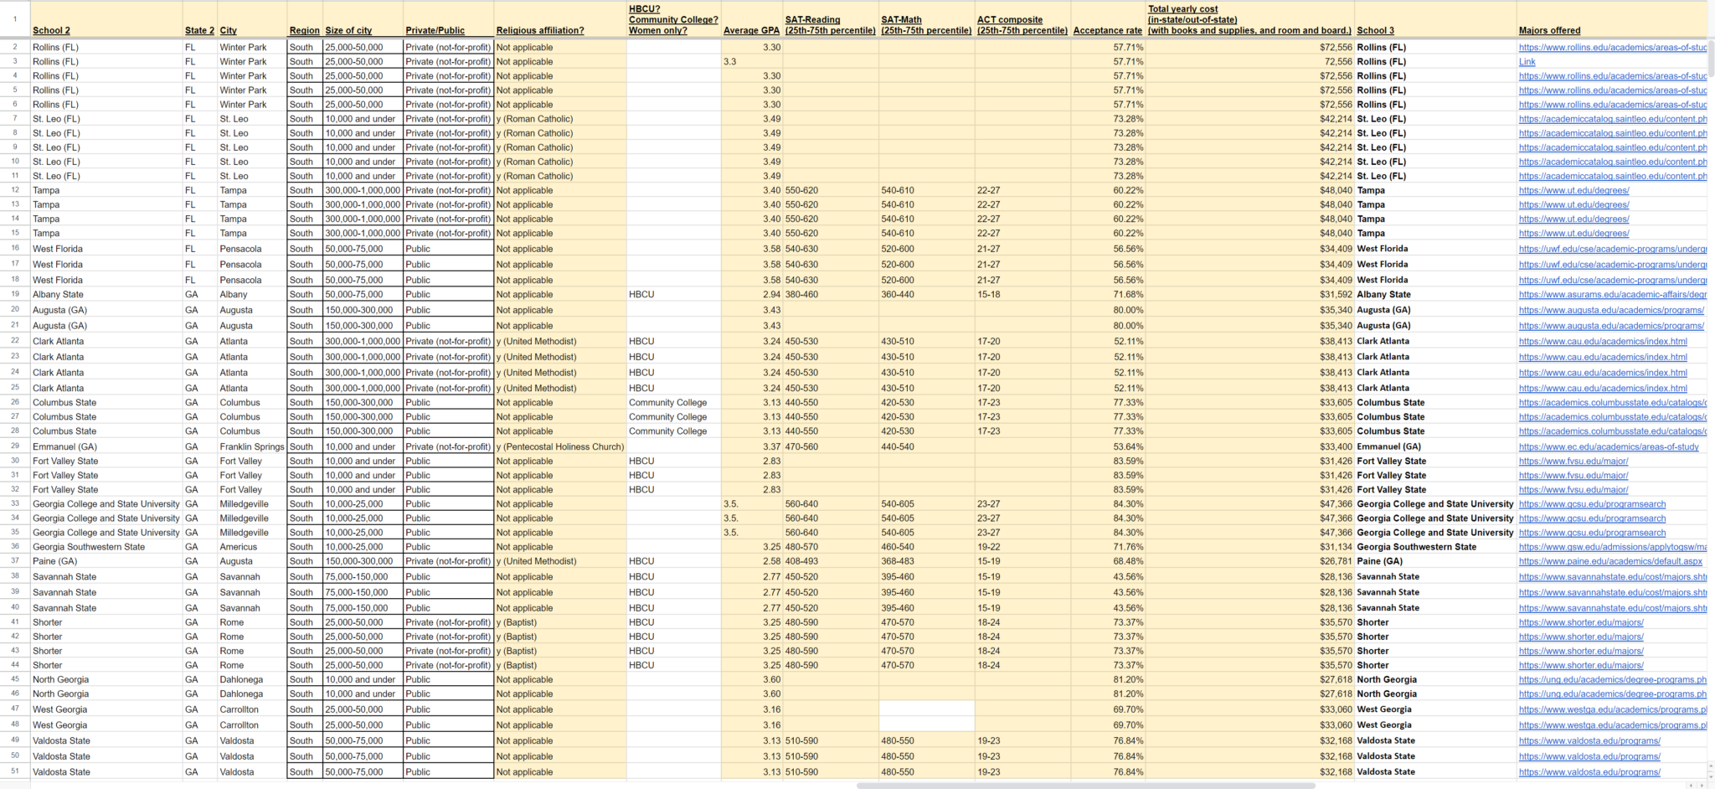Open the Georgia Southwestern State admissions link

1613,547
